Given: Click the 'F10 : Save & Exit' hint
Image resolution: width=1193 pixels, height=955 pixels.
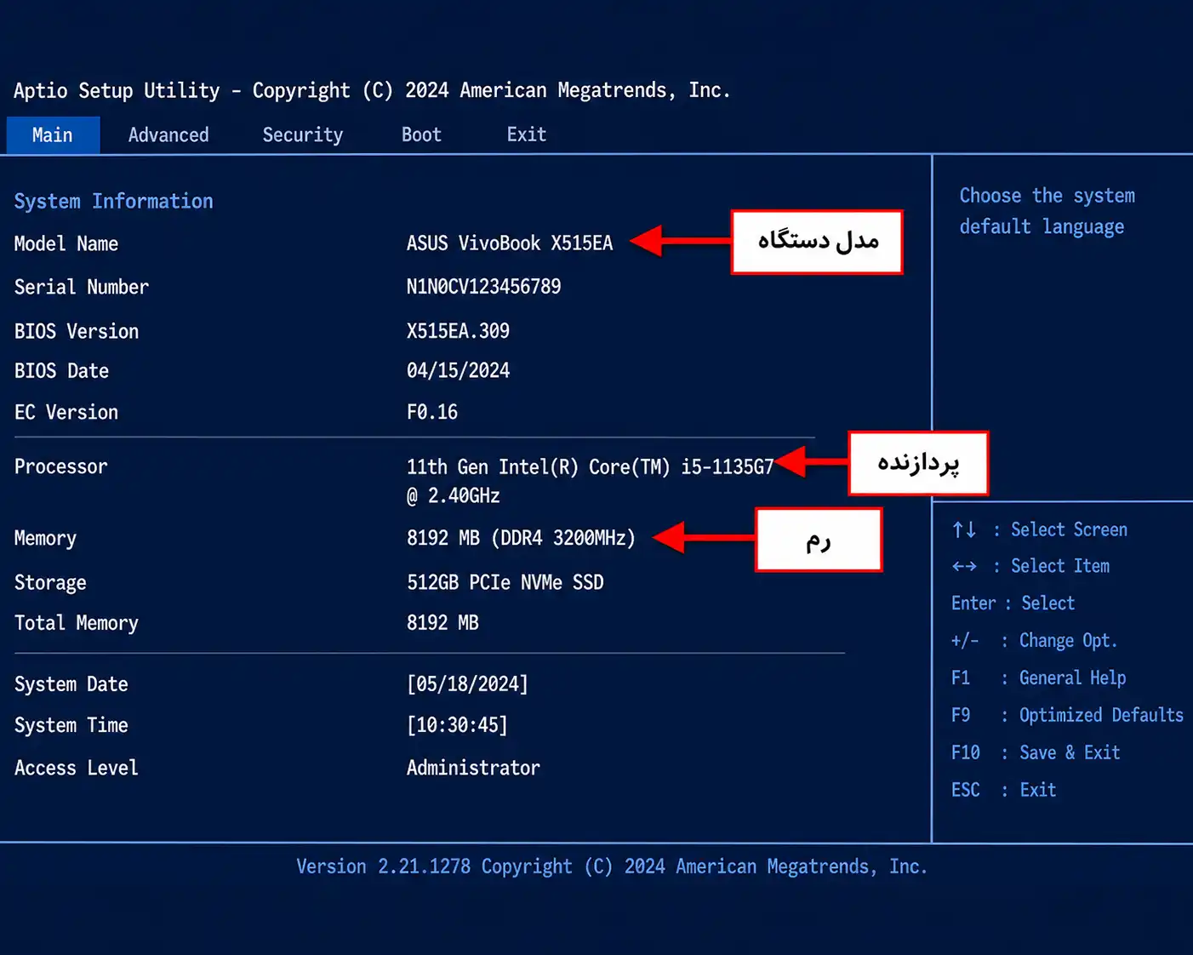Looking at the screenshot, I should pos(1036,752).
